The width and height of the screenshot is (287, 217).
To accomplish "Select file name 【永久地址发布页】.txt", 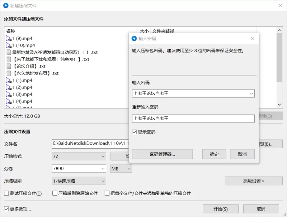I will [x=35, y=73].
